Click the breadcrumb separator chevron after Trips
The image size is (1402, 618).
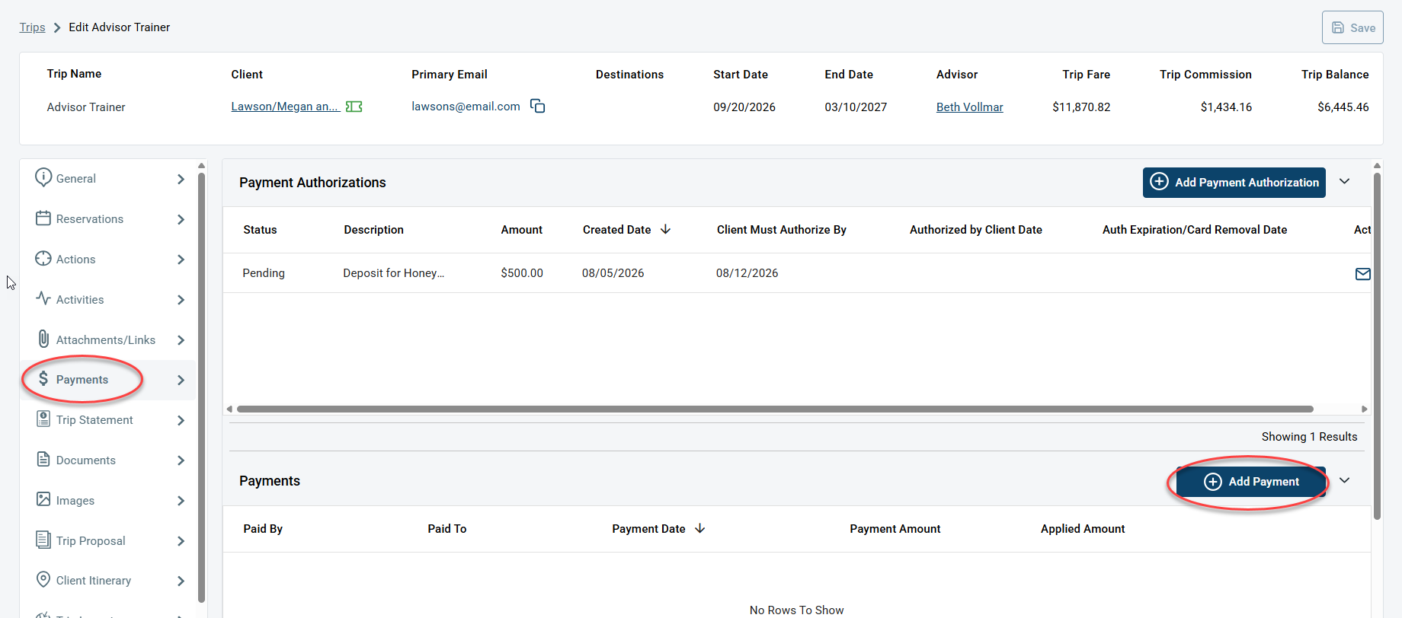tap(57, 27)
